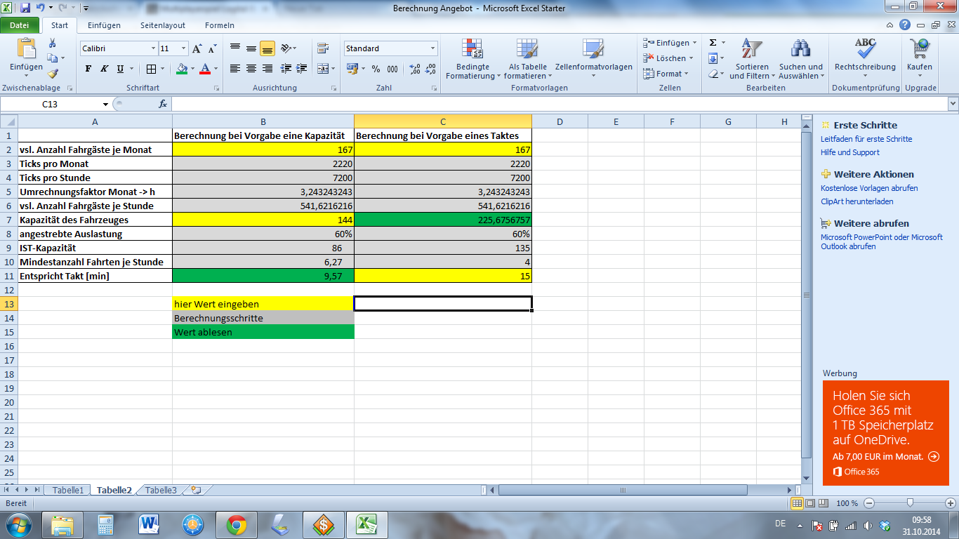Expand the Standard number format dropdown
Image resolution: width=959 pixels, height=539 pixels.
(432, 48)
